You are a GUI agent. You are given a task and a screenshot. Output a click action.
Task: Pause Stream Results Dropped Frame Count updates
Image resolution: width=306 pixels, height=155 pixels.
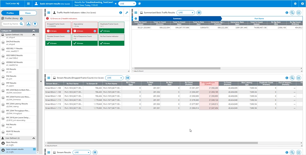click(x=127, y=78)
